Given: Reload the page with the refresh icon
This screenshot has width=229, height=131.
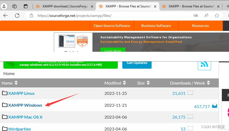Looking at the screenshot, I should (17, 16).
